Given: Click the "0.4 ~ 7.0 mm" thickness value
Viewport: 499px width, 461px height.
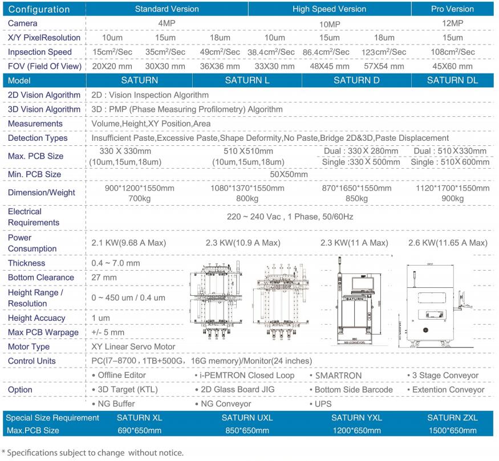Looking at the screenshot, I should (116, 263).
